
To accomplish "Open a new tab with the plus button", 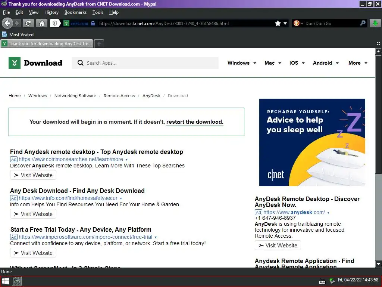I will pos(99,44).
